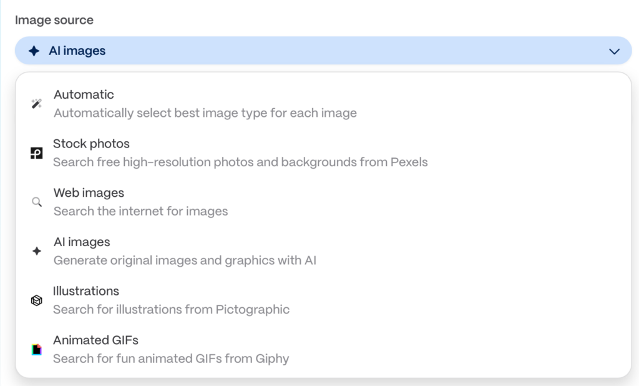The height and width of the screenshot is (386, 639).
Task: Select the Automatic option title
Action: (x=84, y=95)
